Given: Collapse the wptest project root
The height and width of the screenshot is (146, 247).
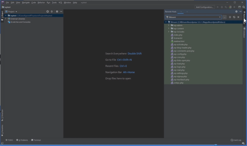Looking at the screenshot, I should (x=6, y=16).
